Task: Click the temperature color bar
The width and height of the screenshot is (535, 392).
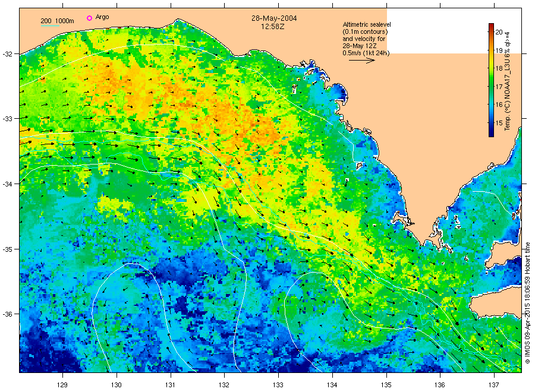Action: [x=491, y=80]
